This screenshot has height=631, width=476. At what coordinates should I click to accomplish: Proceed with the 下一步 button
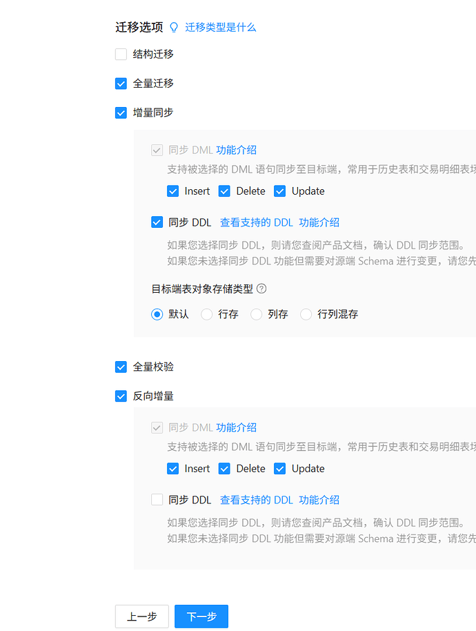coord(201,617)
